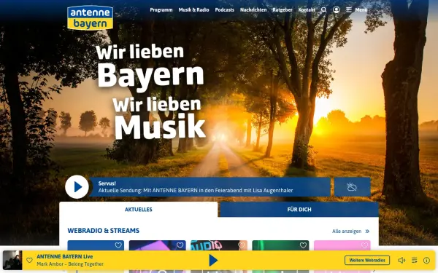Open the album cover thumbnail in player
Image resolution: width=438 pixels, height=273 pixels.
(12, 260)
